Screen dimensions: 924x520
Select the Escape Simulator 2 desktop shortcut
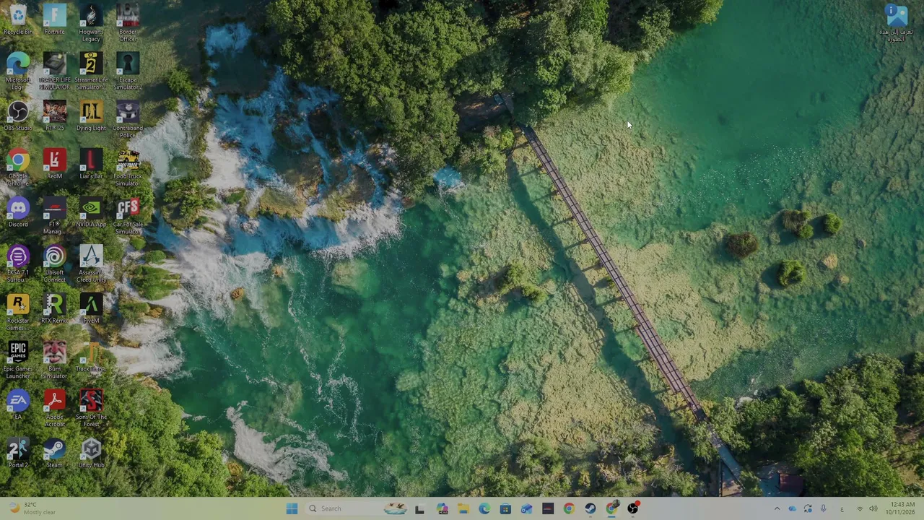128,71
